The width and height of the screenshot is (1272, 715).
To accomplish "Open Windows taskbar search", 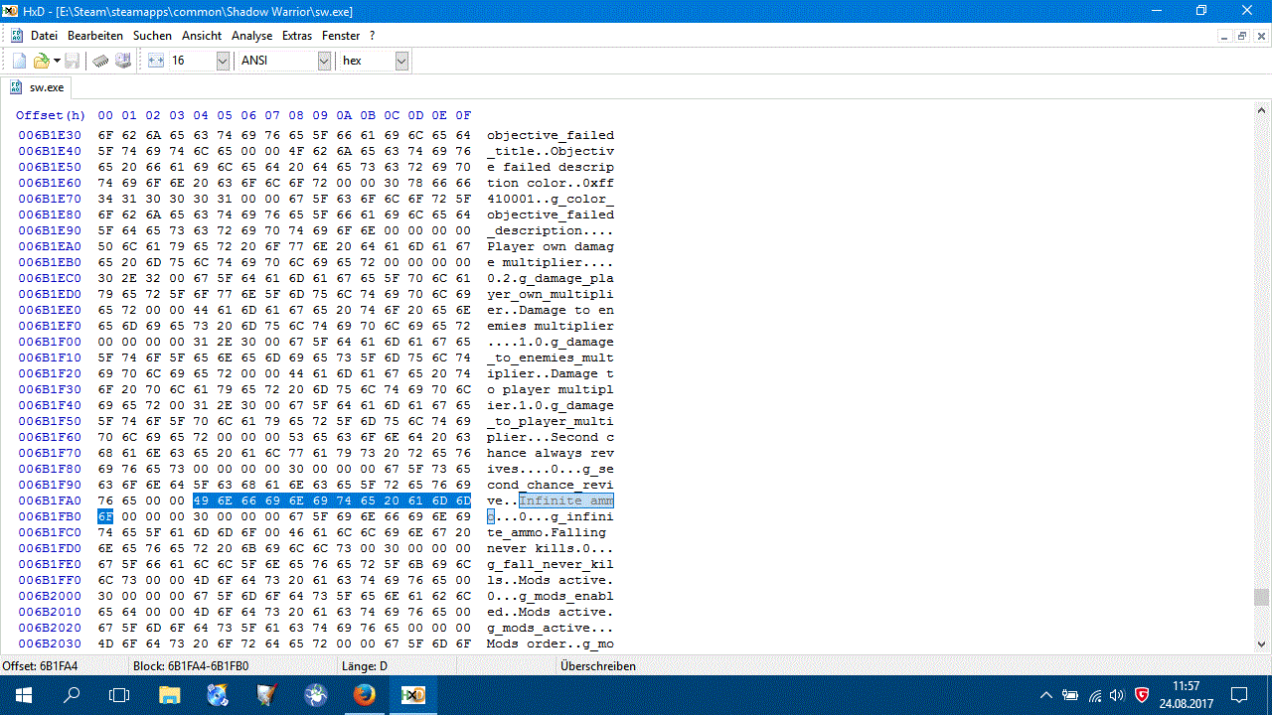I will tap(72, 695).
